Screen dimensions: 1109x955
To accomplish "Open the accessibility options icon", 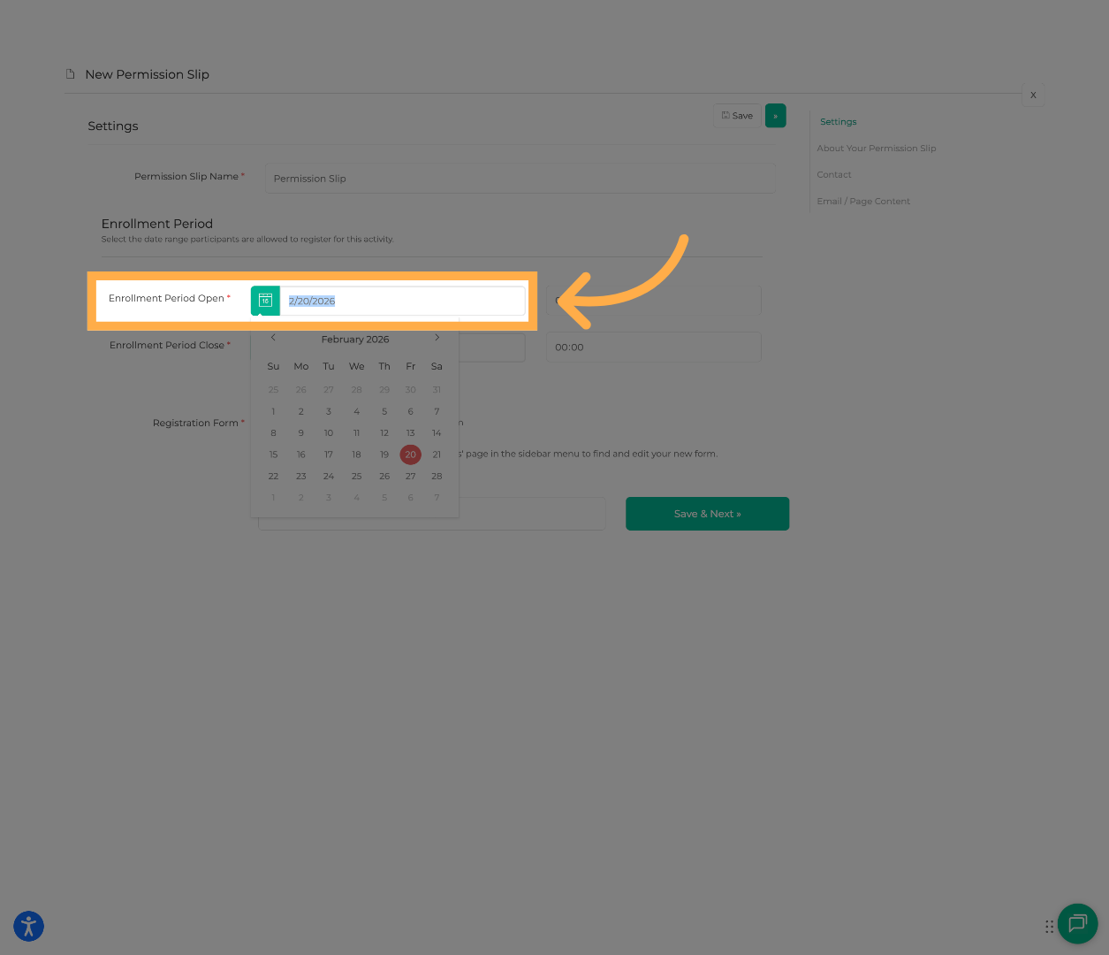I will point(29,926).
